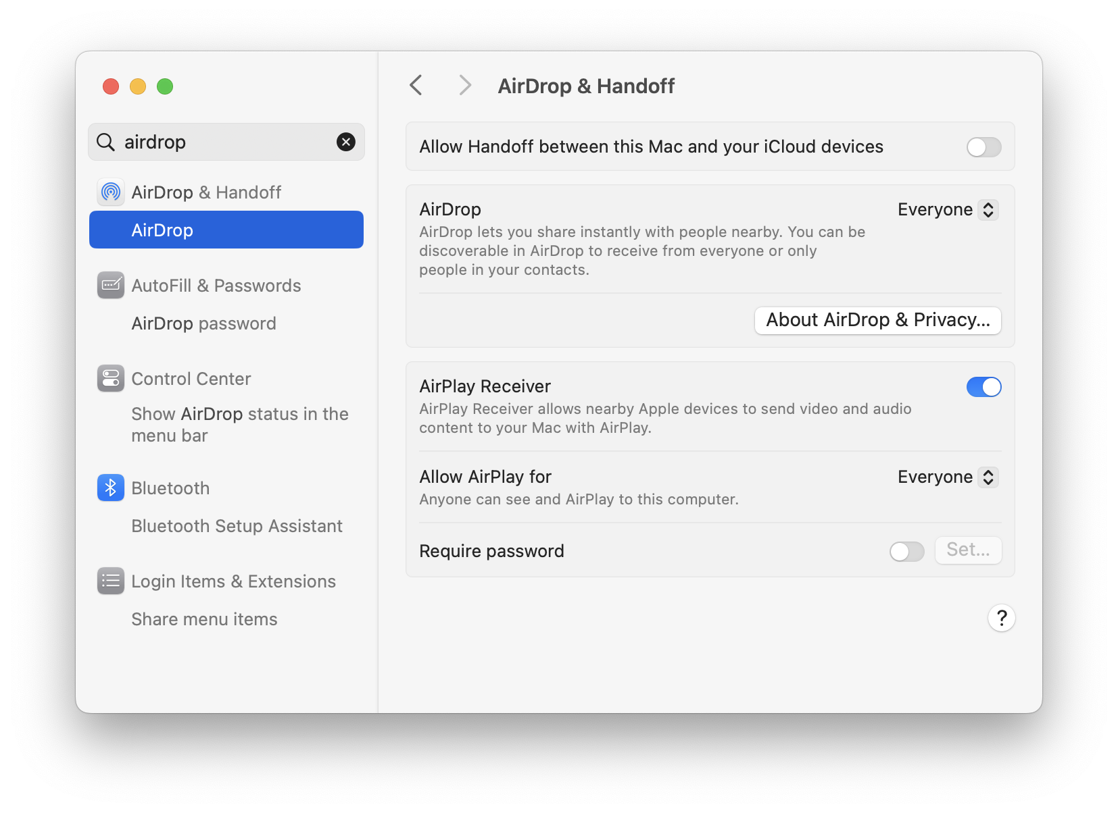Open Login Items & Extensions in sidebar

tap(226, 581)
